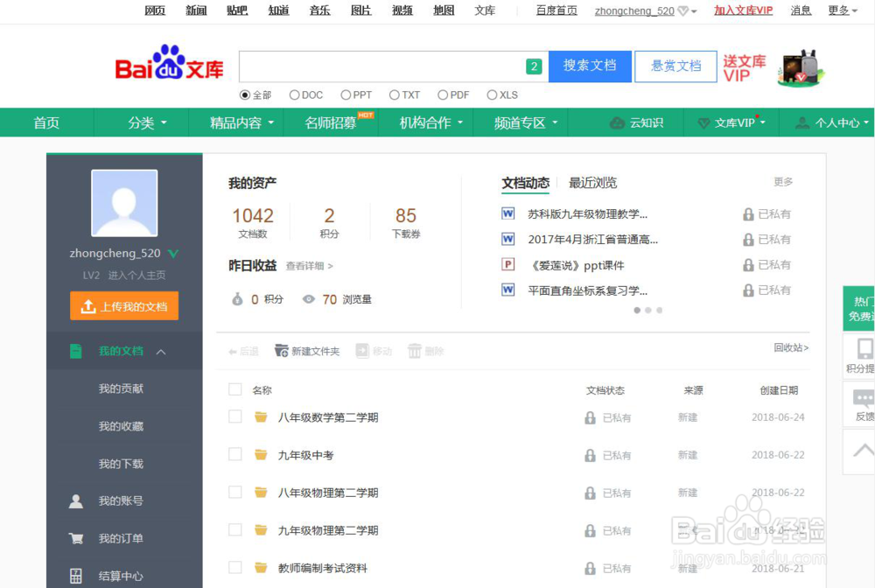Click the 加入文库VIP link
875x588 pixels.
coord(743,10)
